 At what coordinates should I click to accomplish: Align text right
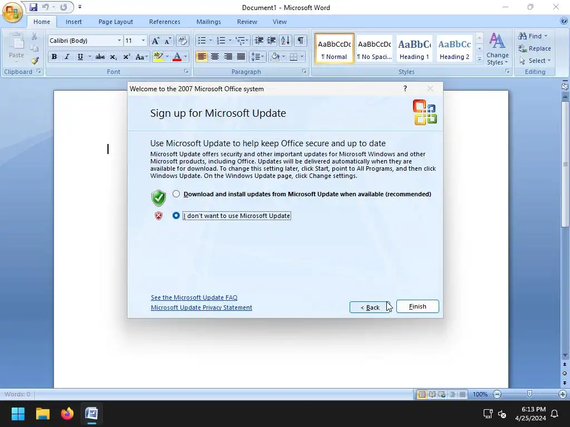228,57
